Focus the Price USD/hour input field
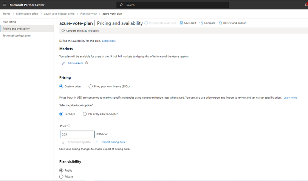The width and height of the screenshot is (308, 181). (x=77, y=134)
